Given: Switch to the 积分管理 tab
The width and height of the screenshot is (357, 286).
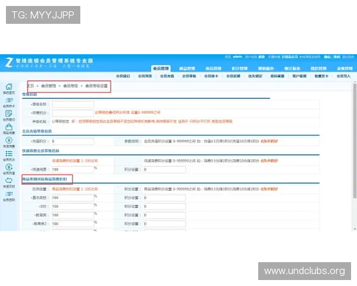Looking at the screenshot, I should (x=240, y=69).
